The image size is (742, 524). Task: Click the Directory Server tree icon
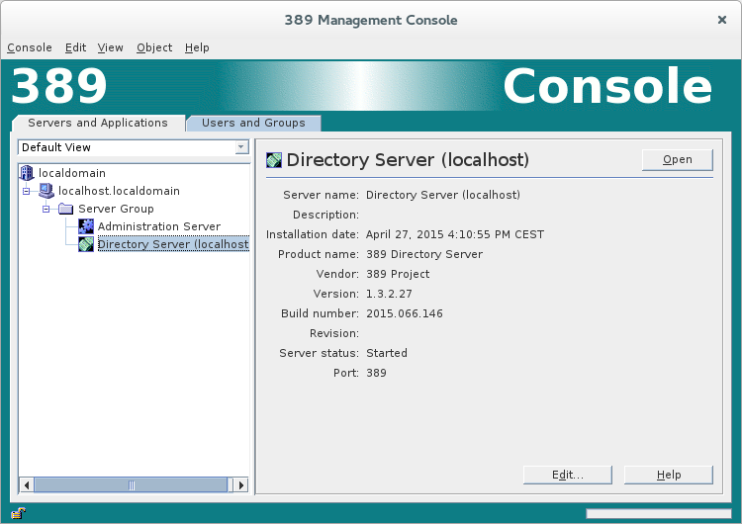pyautogui.click(x=86, y=244)
